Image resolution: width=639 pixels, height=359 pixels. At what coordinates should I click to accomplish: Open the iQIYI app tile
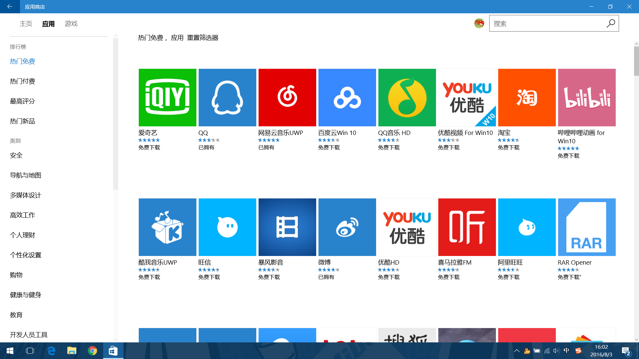click(x=167, y=97)
